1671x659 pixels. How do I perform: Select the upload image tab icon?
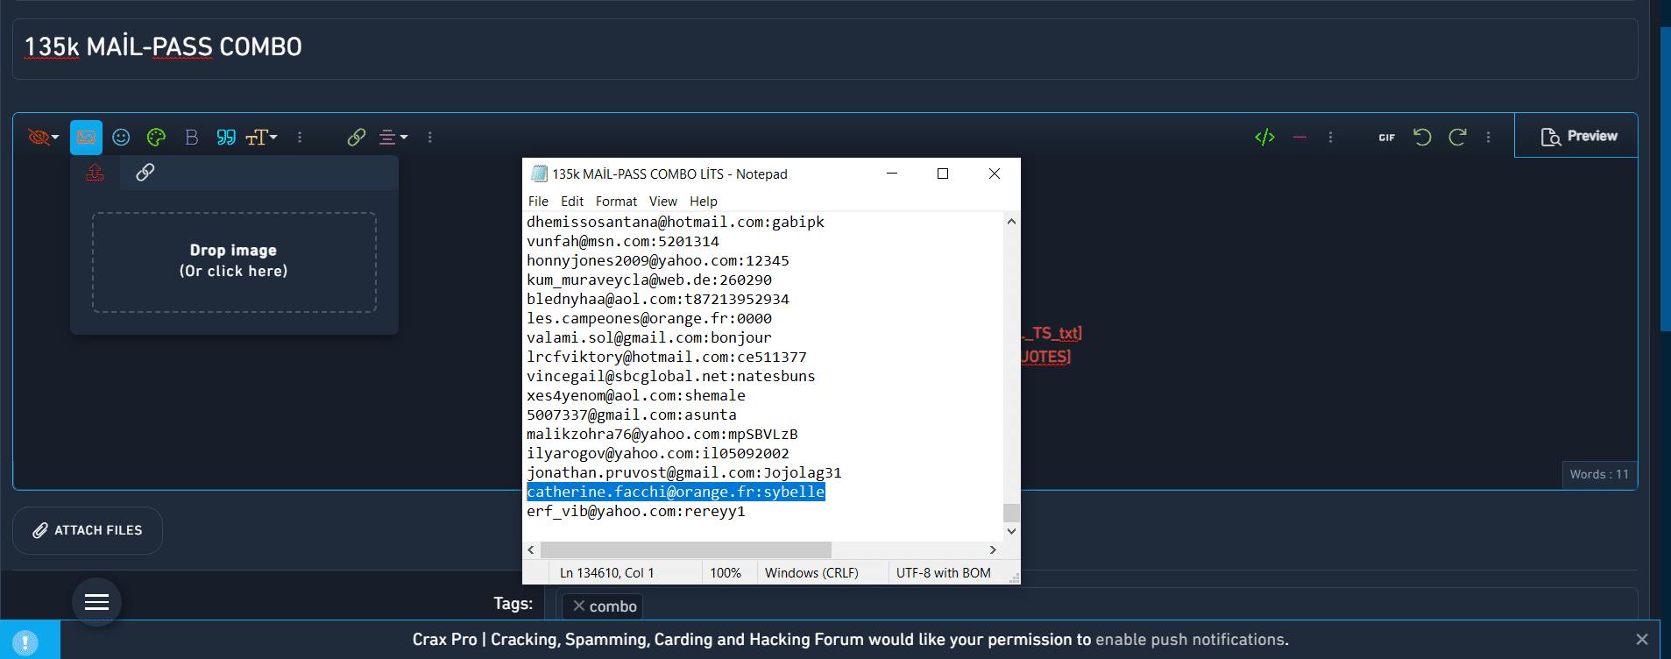95,173
